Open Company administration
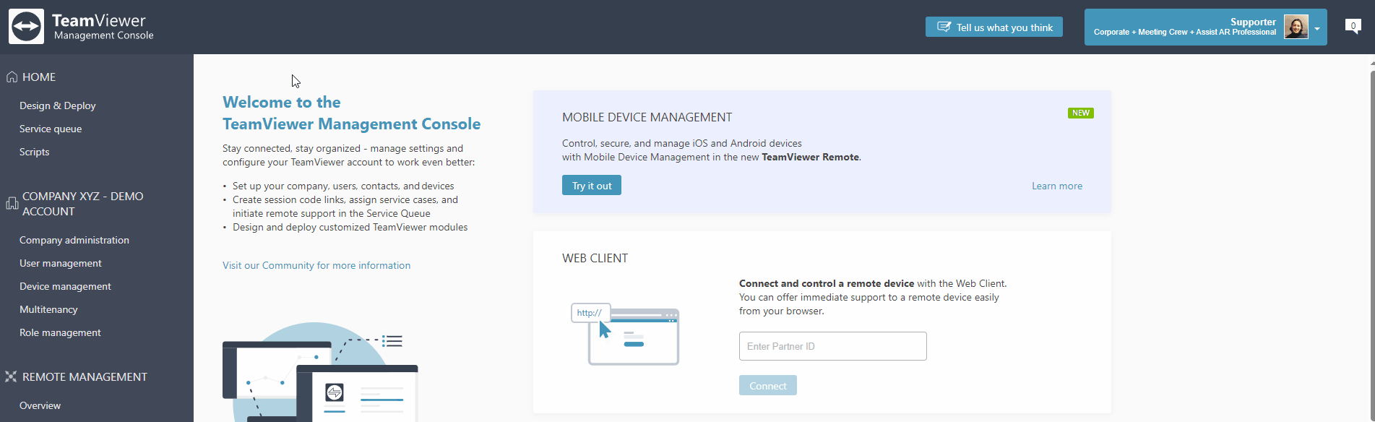This screenshot has height=422, width=1375. [x=74, y=240]
